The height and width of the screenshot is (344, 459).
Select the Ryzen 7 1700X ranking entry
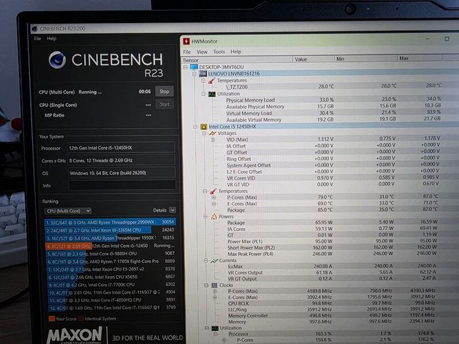111,261
